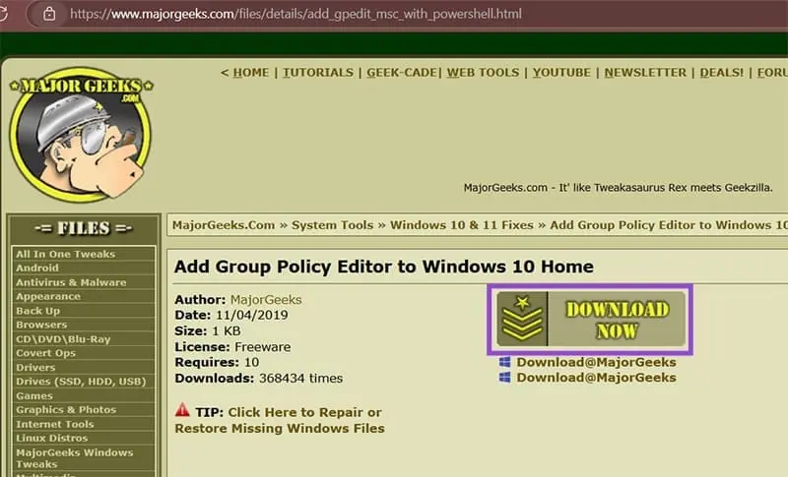The image size is (788, 477).
Task: Open DEALS! in top navigation
Action: pyautogui.click(x=722, y=73)
